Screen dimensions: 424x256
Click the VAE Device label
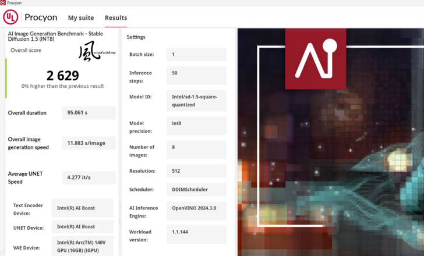pos(27,248)
